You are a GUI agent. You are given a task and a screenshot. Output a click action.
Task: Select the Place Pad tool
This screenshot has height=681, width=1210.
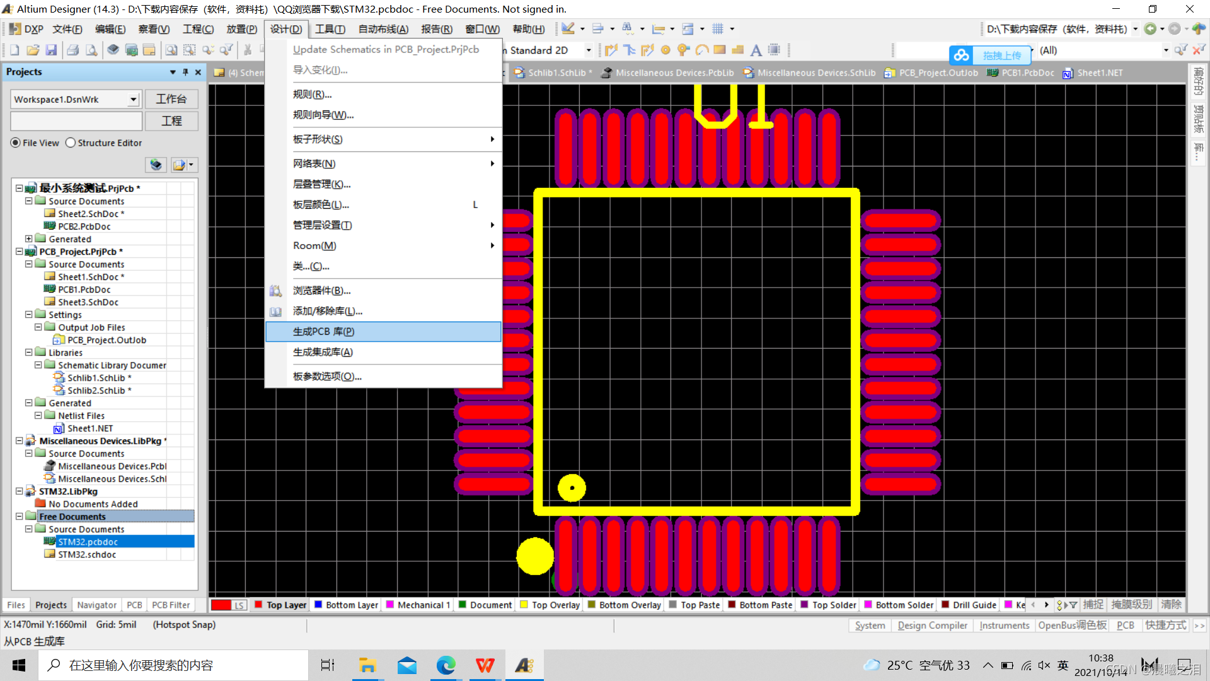pyautogui.click(x=665, y=50)
